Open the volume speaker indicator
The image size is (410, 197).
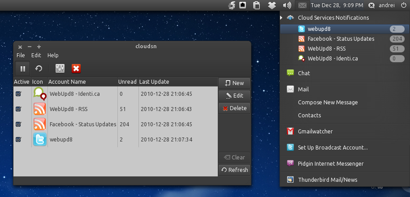point(287,5)
